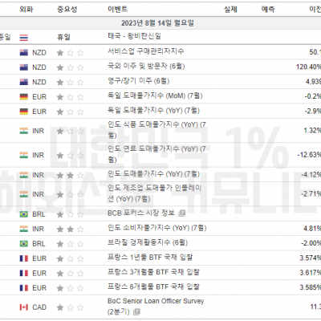Click the previous value 4.81%
The width and height of the screenshot is (321, 321).
[312, 229]
